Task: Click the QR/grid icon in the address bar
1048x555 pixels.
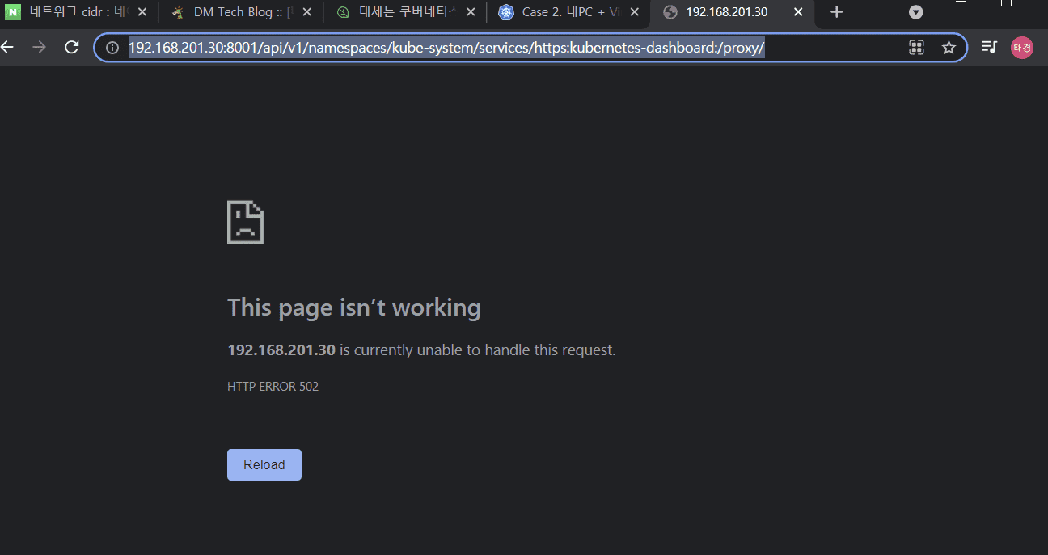Action: coord(916,48)
